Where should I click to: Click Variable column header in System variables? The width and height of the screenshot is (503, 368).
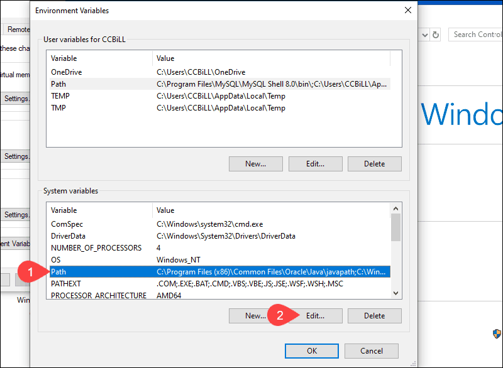(99, 210)
